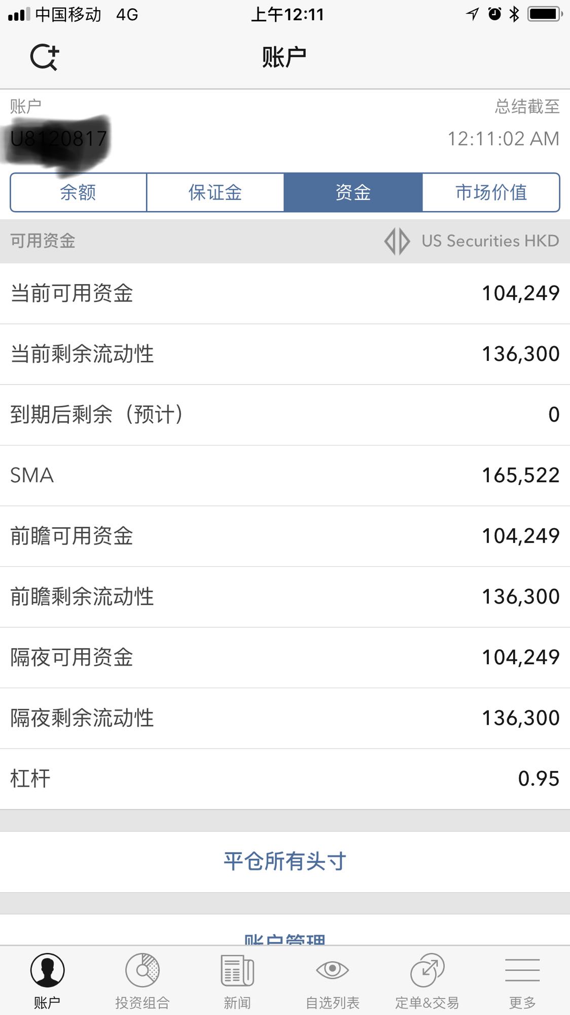The height and width of the screenshot is (1015, 570).
Task: Switch to the 市场价值 tab
Action: pos(491,192)
